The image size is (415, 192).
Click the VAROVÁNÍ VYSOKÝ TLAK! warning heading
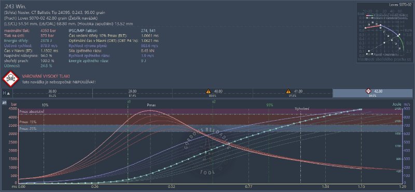click(x=46, y=76)
